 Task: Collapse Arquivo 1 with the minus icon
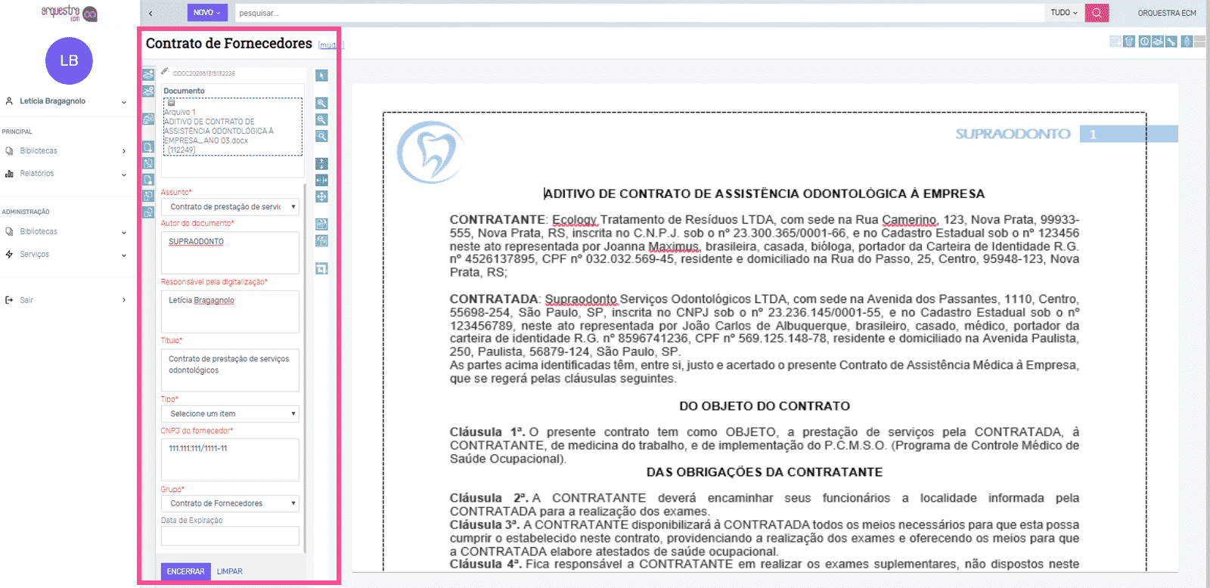(x=171, y=103)
